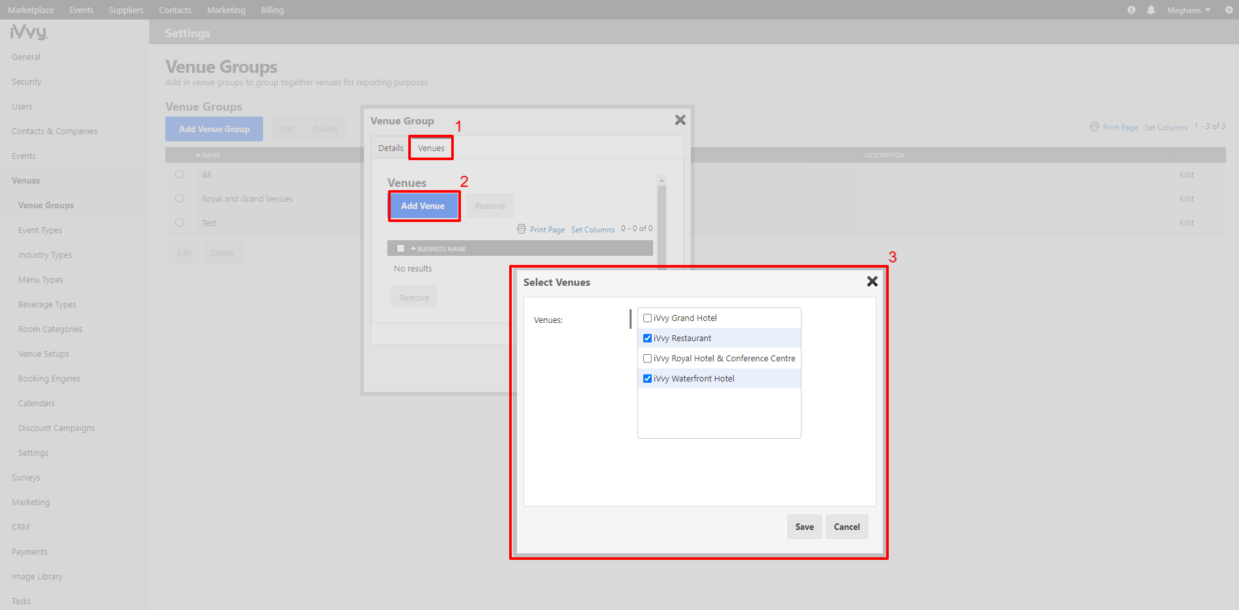Screen dimensions: 1239x610
Task: Open the Marketing top menu
Action: coord(226,10)
